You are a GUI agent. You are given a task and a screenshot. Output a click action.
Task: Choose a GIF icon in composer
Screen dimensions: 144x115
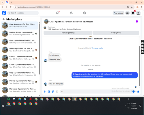57,91
